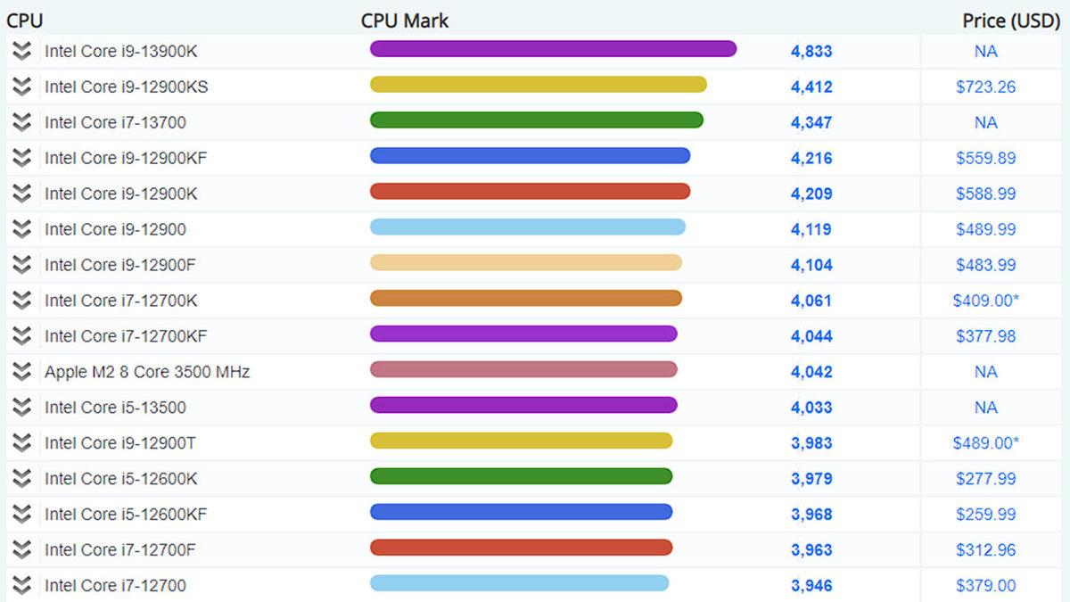Viewport: 1070px width, 602px height.
Task: Click the $259.99 price for i5-12600KF
Action: pos(985,515)
